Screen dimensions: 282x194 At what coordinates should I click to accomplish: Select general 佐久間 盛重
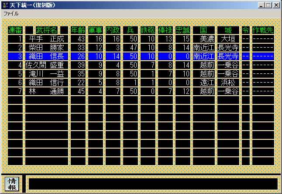coord(47,65)
